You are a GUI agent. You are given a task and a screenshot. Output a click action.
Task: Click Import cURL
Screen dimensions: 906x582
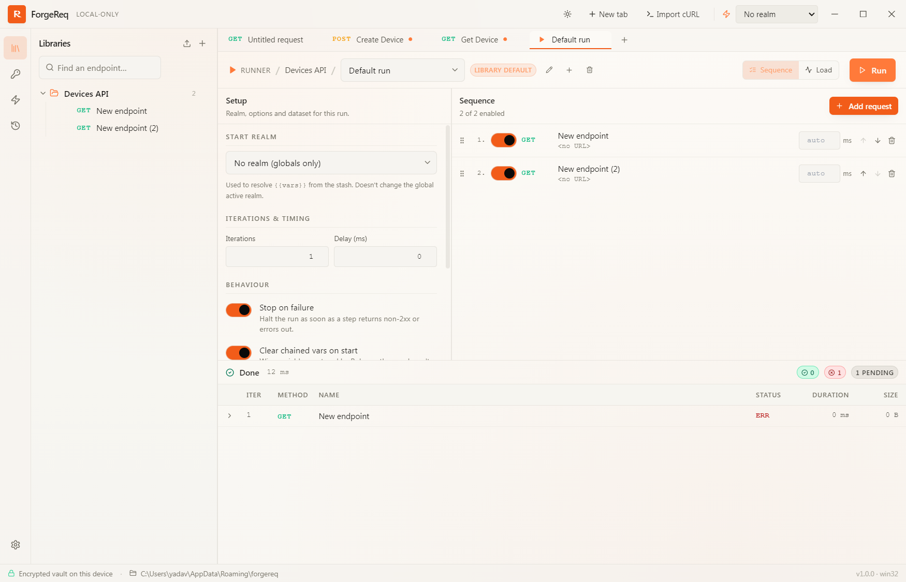pos(673,14)
